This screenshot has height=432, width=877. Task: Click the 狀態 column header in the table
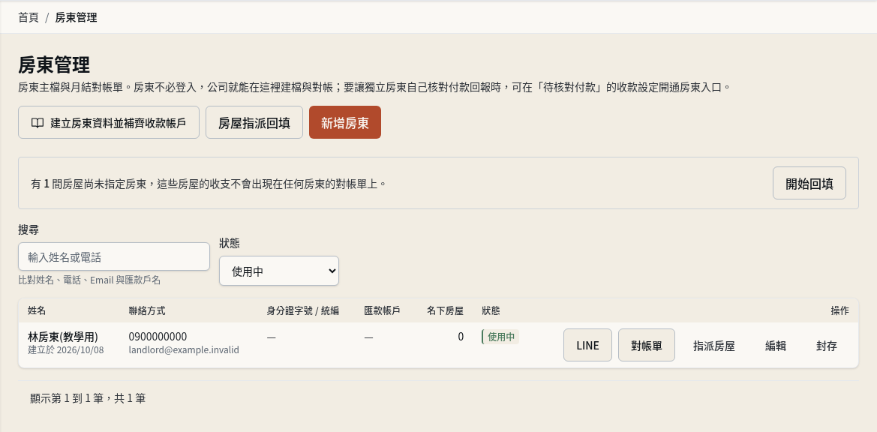pos(491,310)
